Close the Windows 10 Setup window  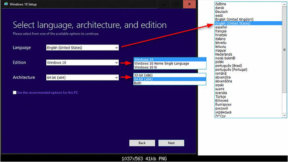pos(189,4)
